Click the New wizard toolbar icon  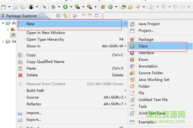3,7
